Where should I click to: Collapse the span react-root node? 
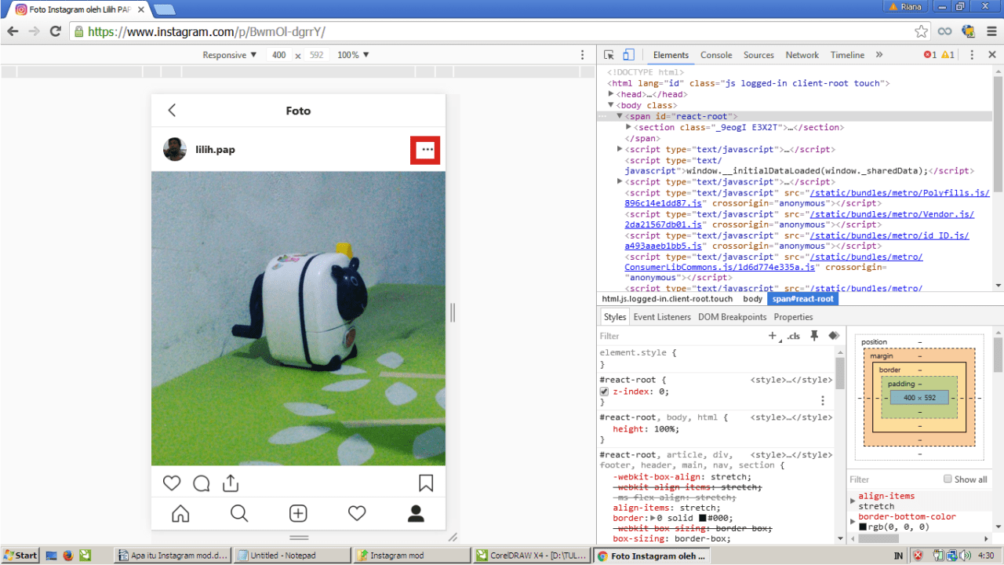pyautogui.click(x=620, y=116)
